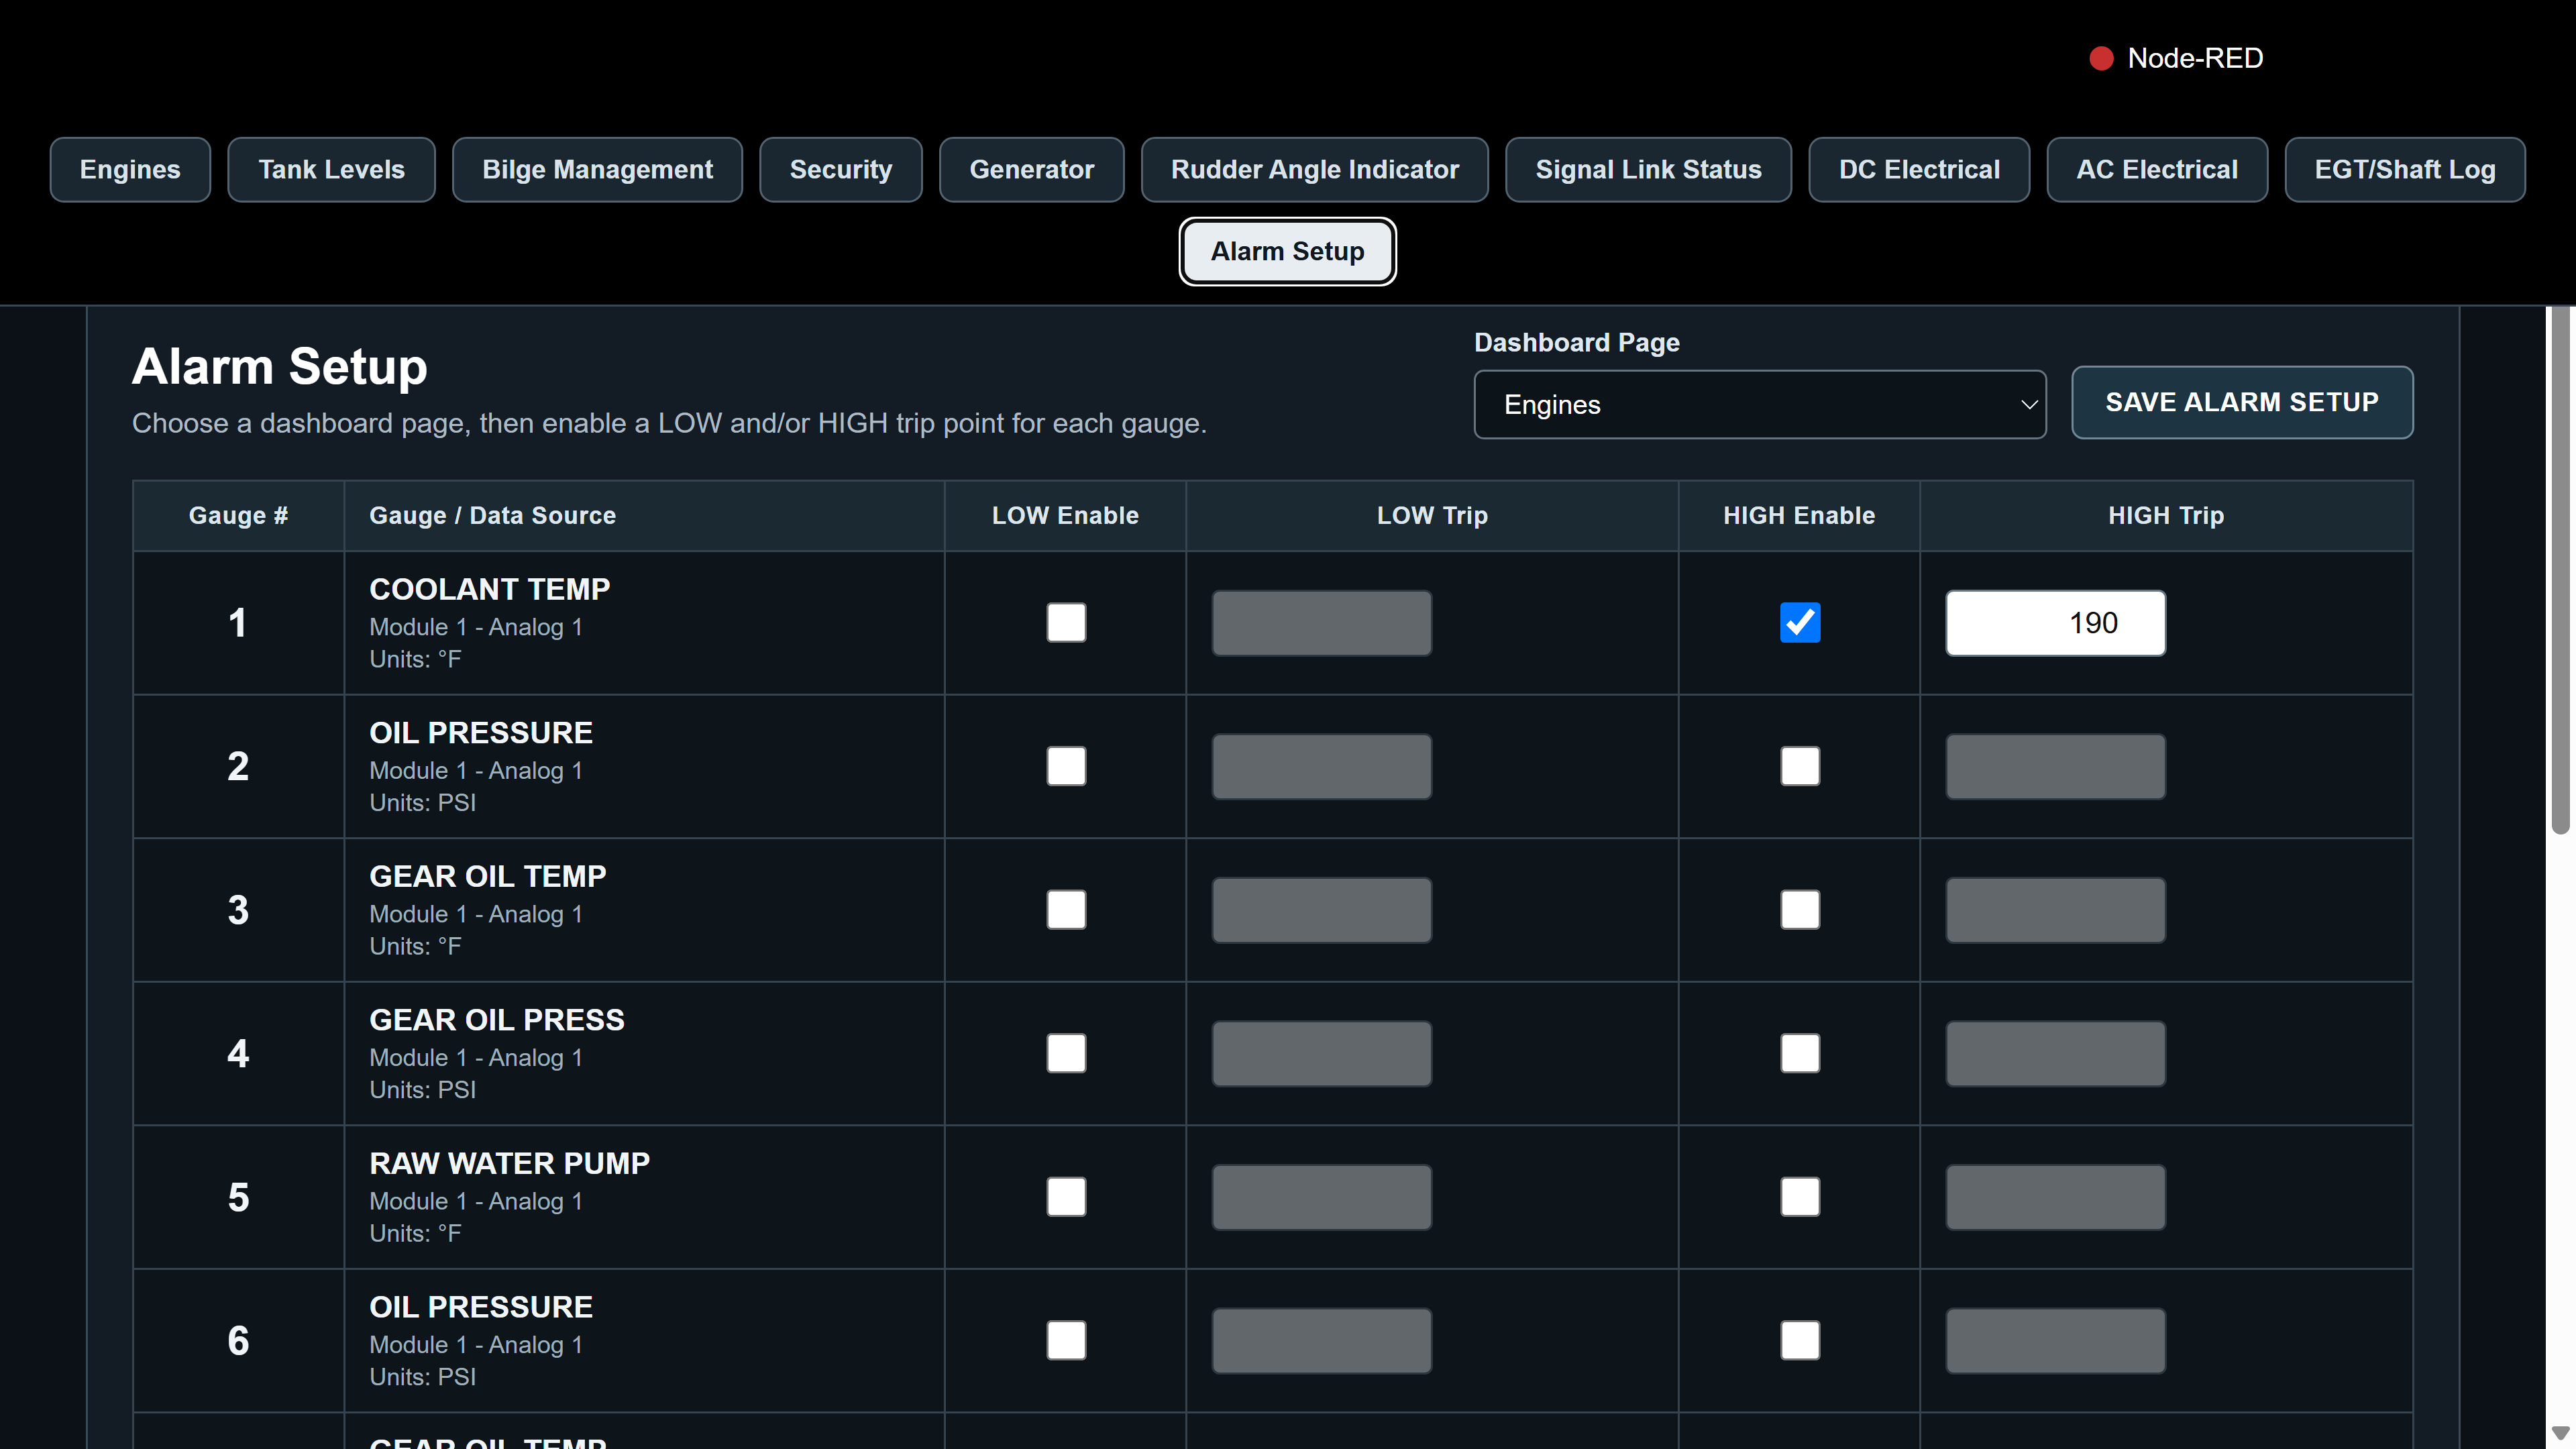Viewport: 2576px width, 1449px height.
Task: Click the 'LOW Enable' column header
Action: [1065, 515]
